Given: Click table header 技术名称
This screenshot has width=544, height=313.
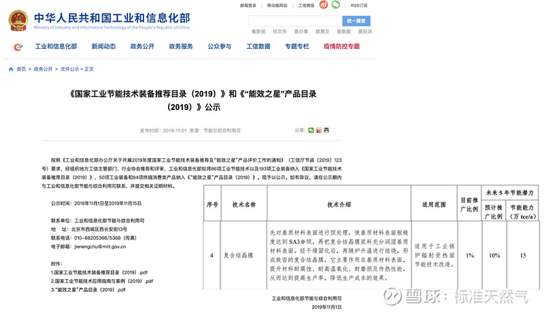Looking at the screenshot, I should tap(244, 204).
